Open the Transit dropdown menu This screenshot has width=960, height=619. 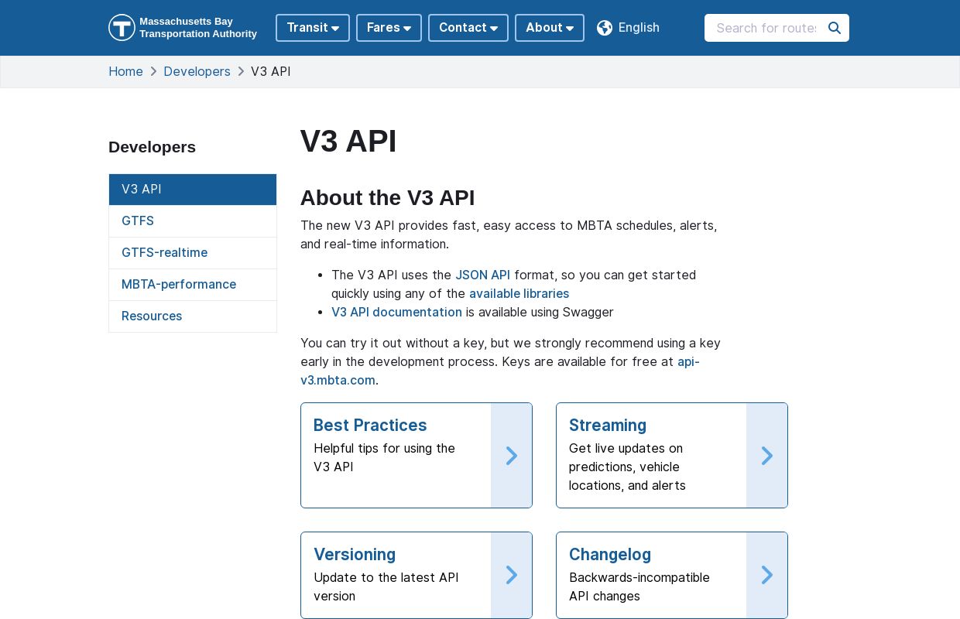pos(313,28)
